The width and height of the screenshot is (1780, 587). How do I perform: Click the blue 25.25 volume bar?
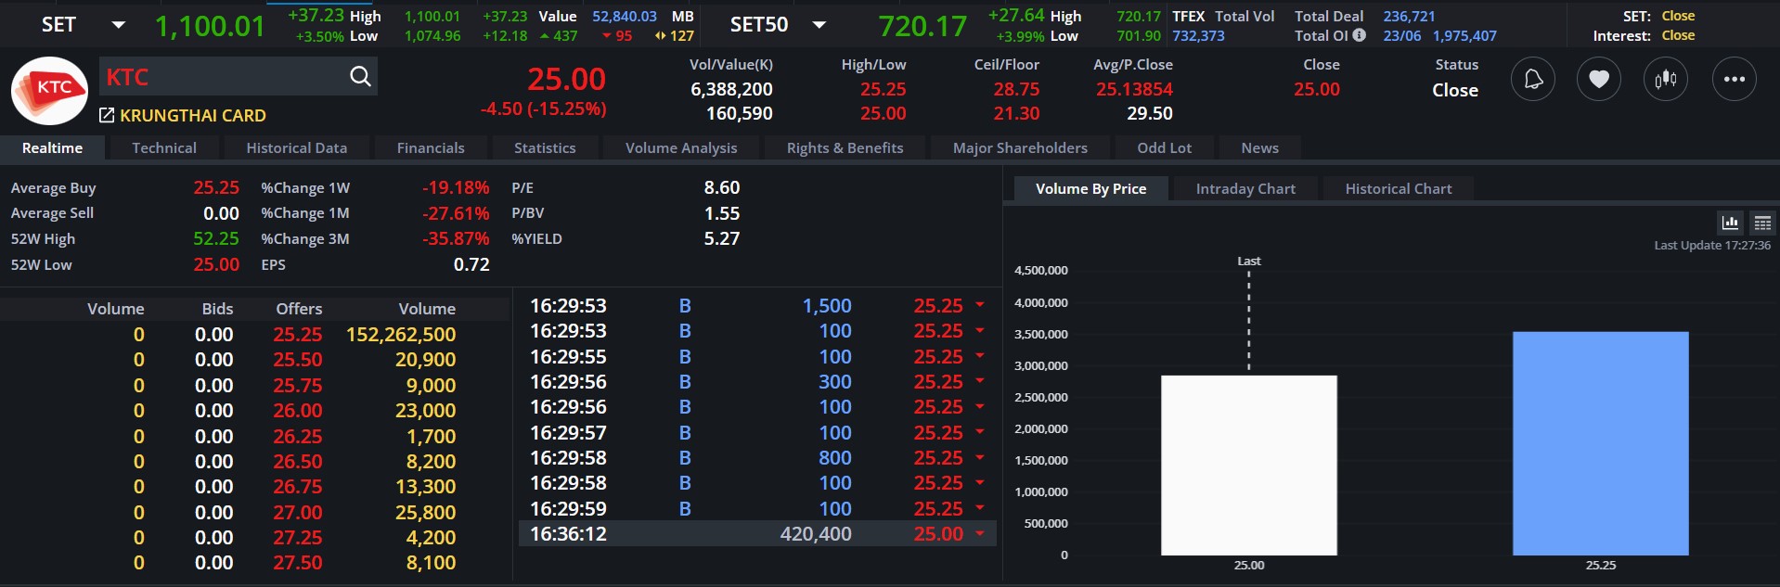1601,443
